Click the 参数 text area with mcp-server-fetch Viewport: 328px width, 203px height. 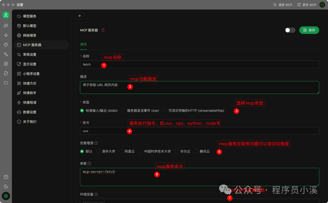point(199,177)
